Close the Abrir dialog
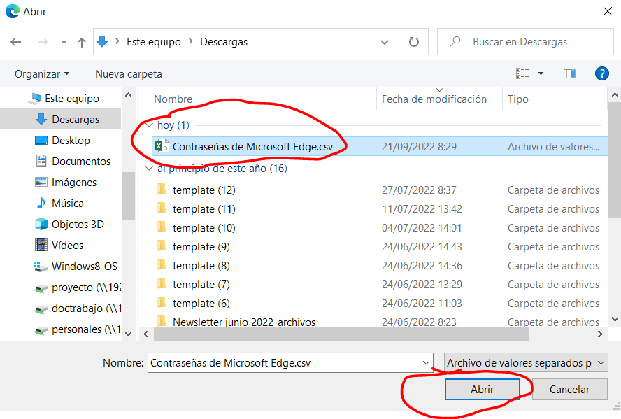This screenshot has height=419, width=621. pos(608,11)
